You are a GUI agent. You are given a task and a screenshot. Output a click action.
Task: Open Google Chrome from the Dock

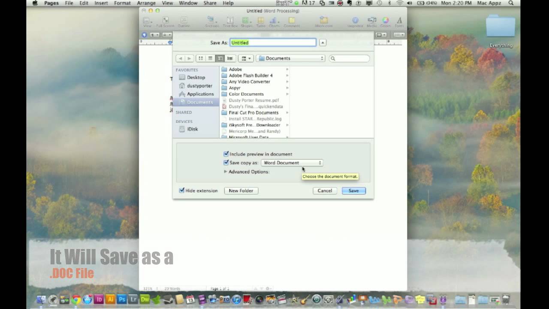click(76, 300)
